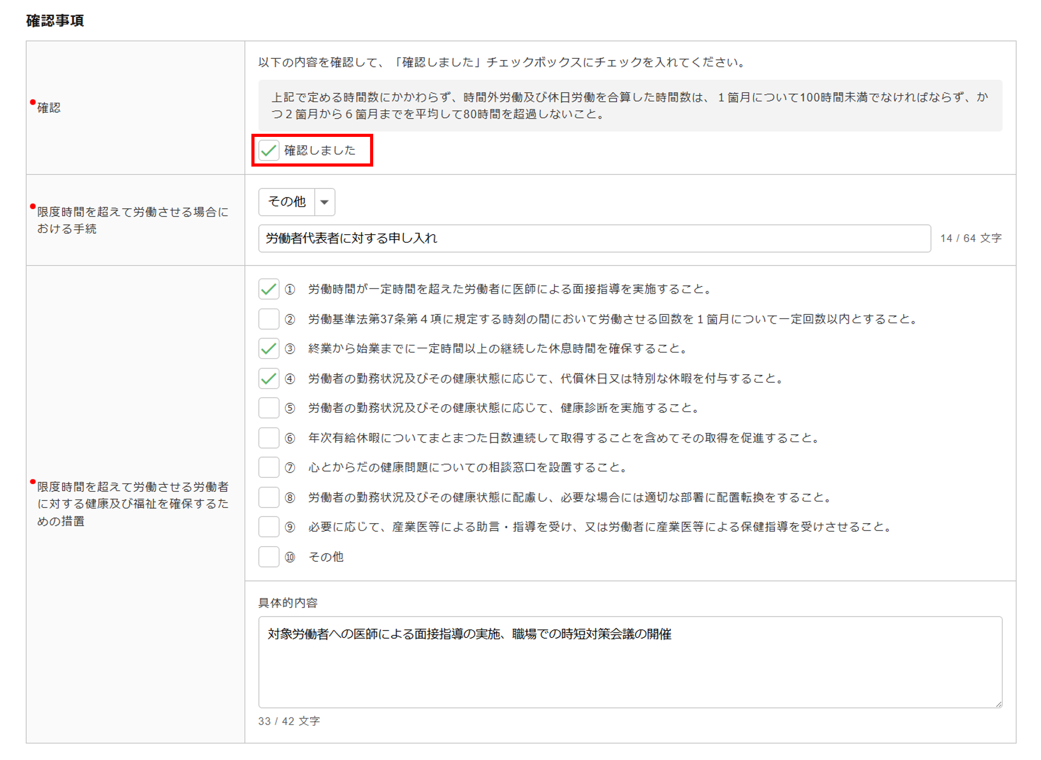1041x760 pixels.
Task: Open the その他 procedure dropdown arrow
Action: tap(324, 202)
